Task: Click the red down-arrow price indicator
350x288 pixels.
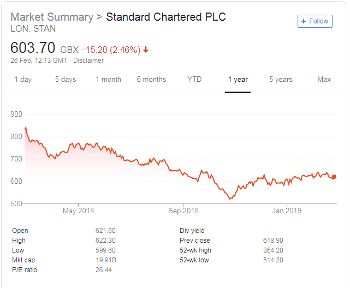Action: [x=146, y=50]
